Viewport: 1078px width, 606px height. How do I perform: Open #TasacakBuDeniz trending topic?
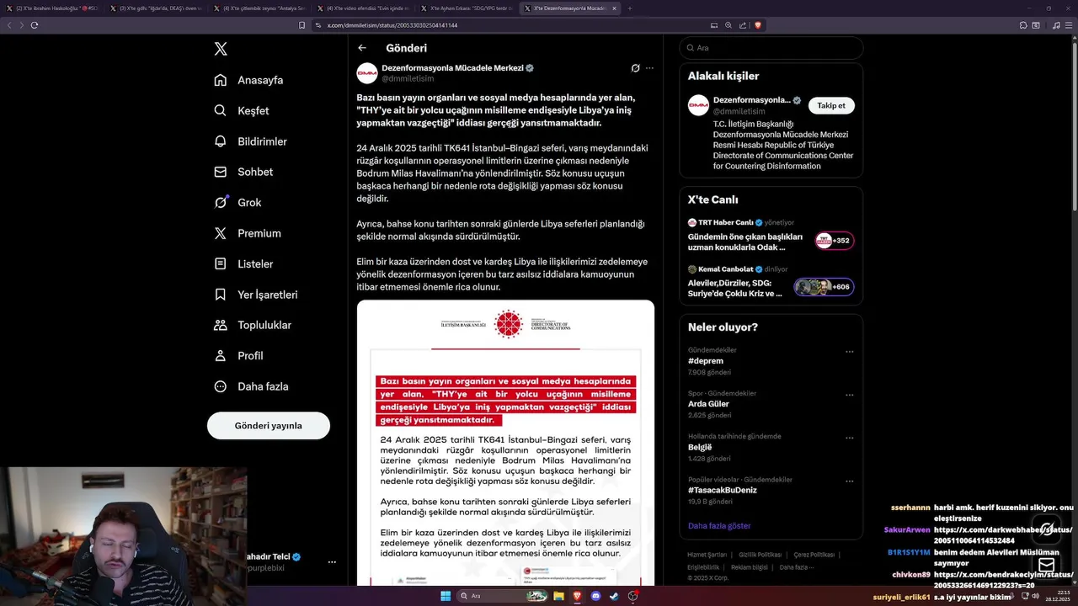point(722,490)
